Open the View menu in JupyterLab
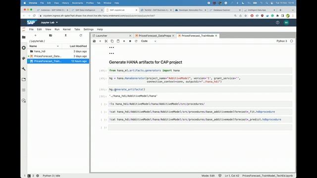This screenshot has width=317, height=178. [x=48, y=29]
